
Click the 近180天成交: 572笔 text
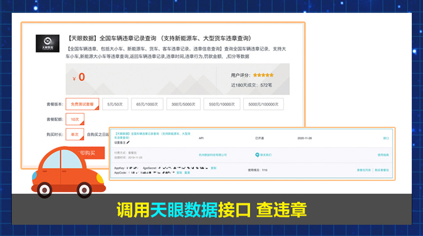coord(252,85)
